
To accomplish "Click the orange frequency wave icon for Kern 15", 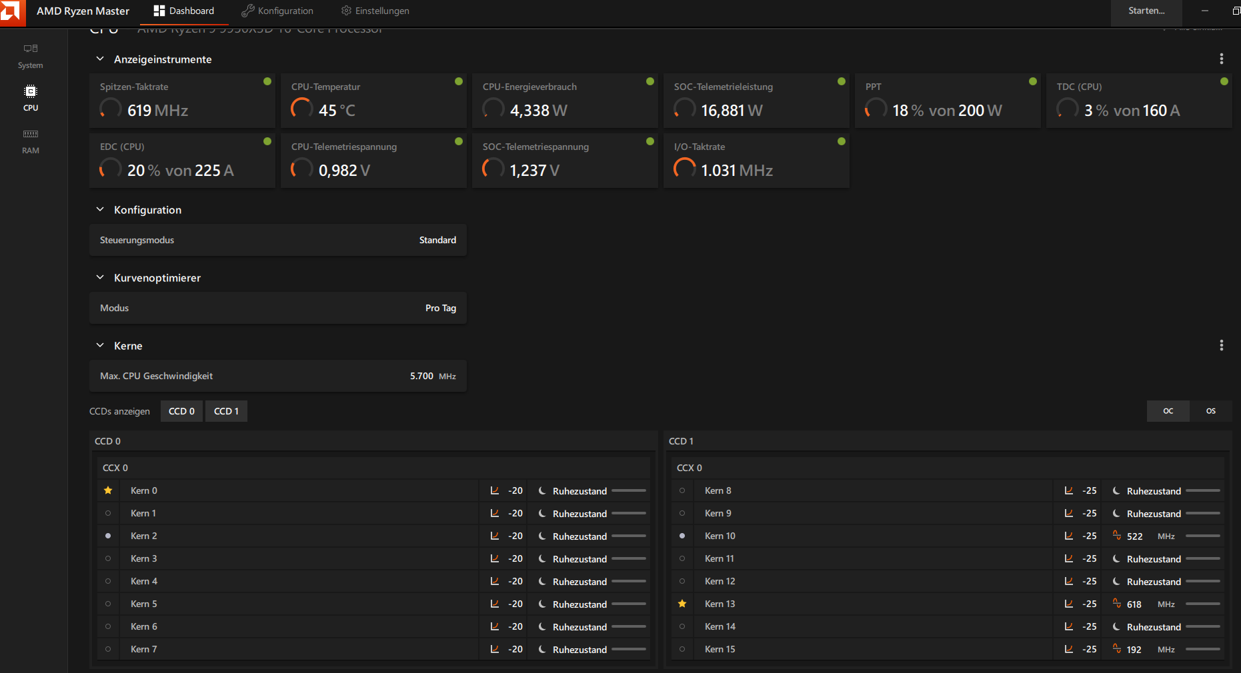I will tap(1117, 648).
